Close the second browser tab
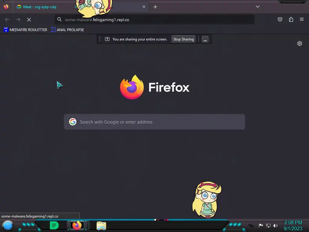 (x=144, y=7)
